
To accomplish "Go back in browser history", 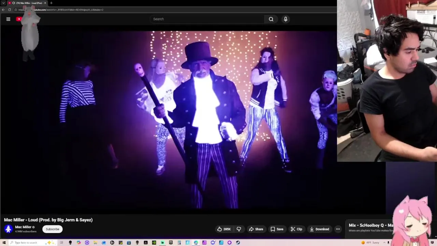I will click(3, 10).
